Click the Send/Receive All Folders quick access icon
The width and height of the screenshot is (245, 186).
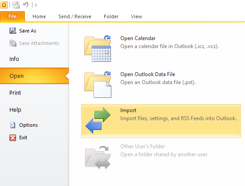16,5
